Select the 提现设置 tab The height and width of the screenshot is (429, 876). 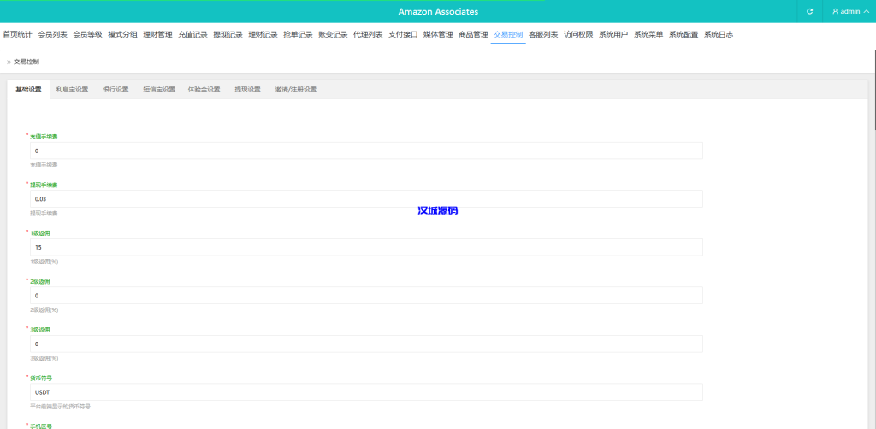[x=247, y=89]
